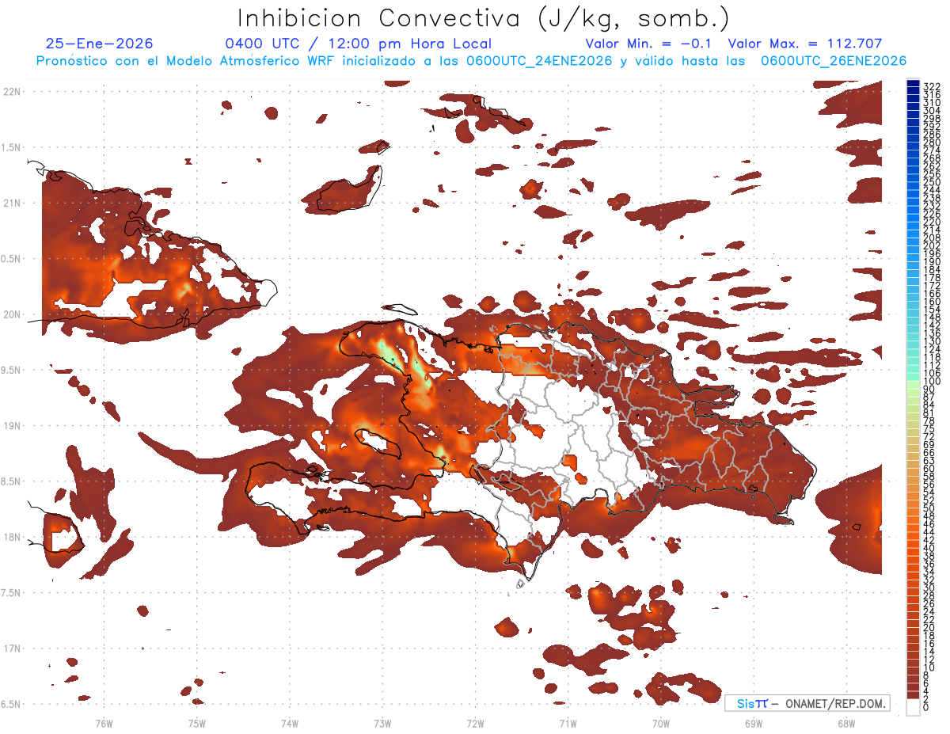Click the "Valor Min. = -0.1" readout
The width and height of the screenshot is (950, 734).
pyautogui.click(x=650, y=44)
